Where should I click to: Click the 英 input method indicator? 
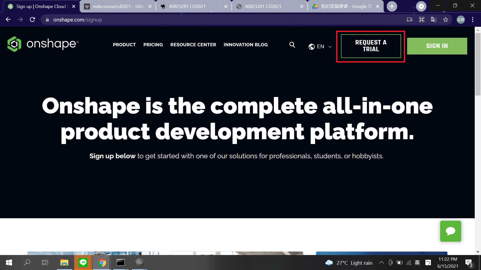click(x=417, y=262)
